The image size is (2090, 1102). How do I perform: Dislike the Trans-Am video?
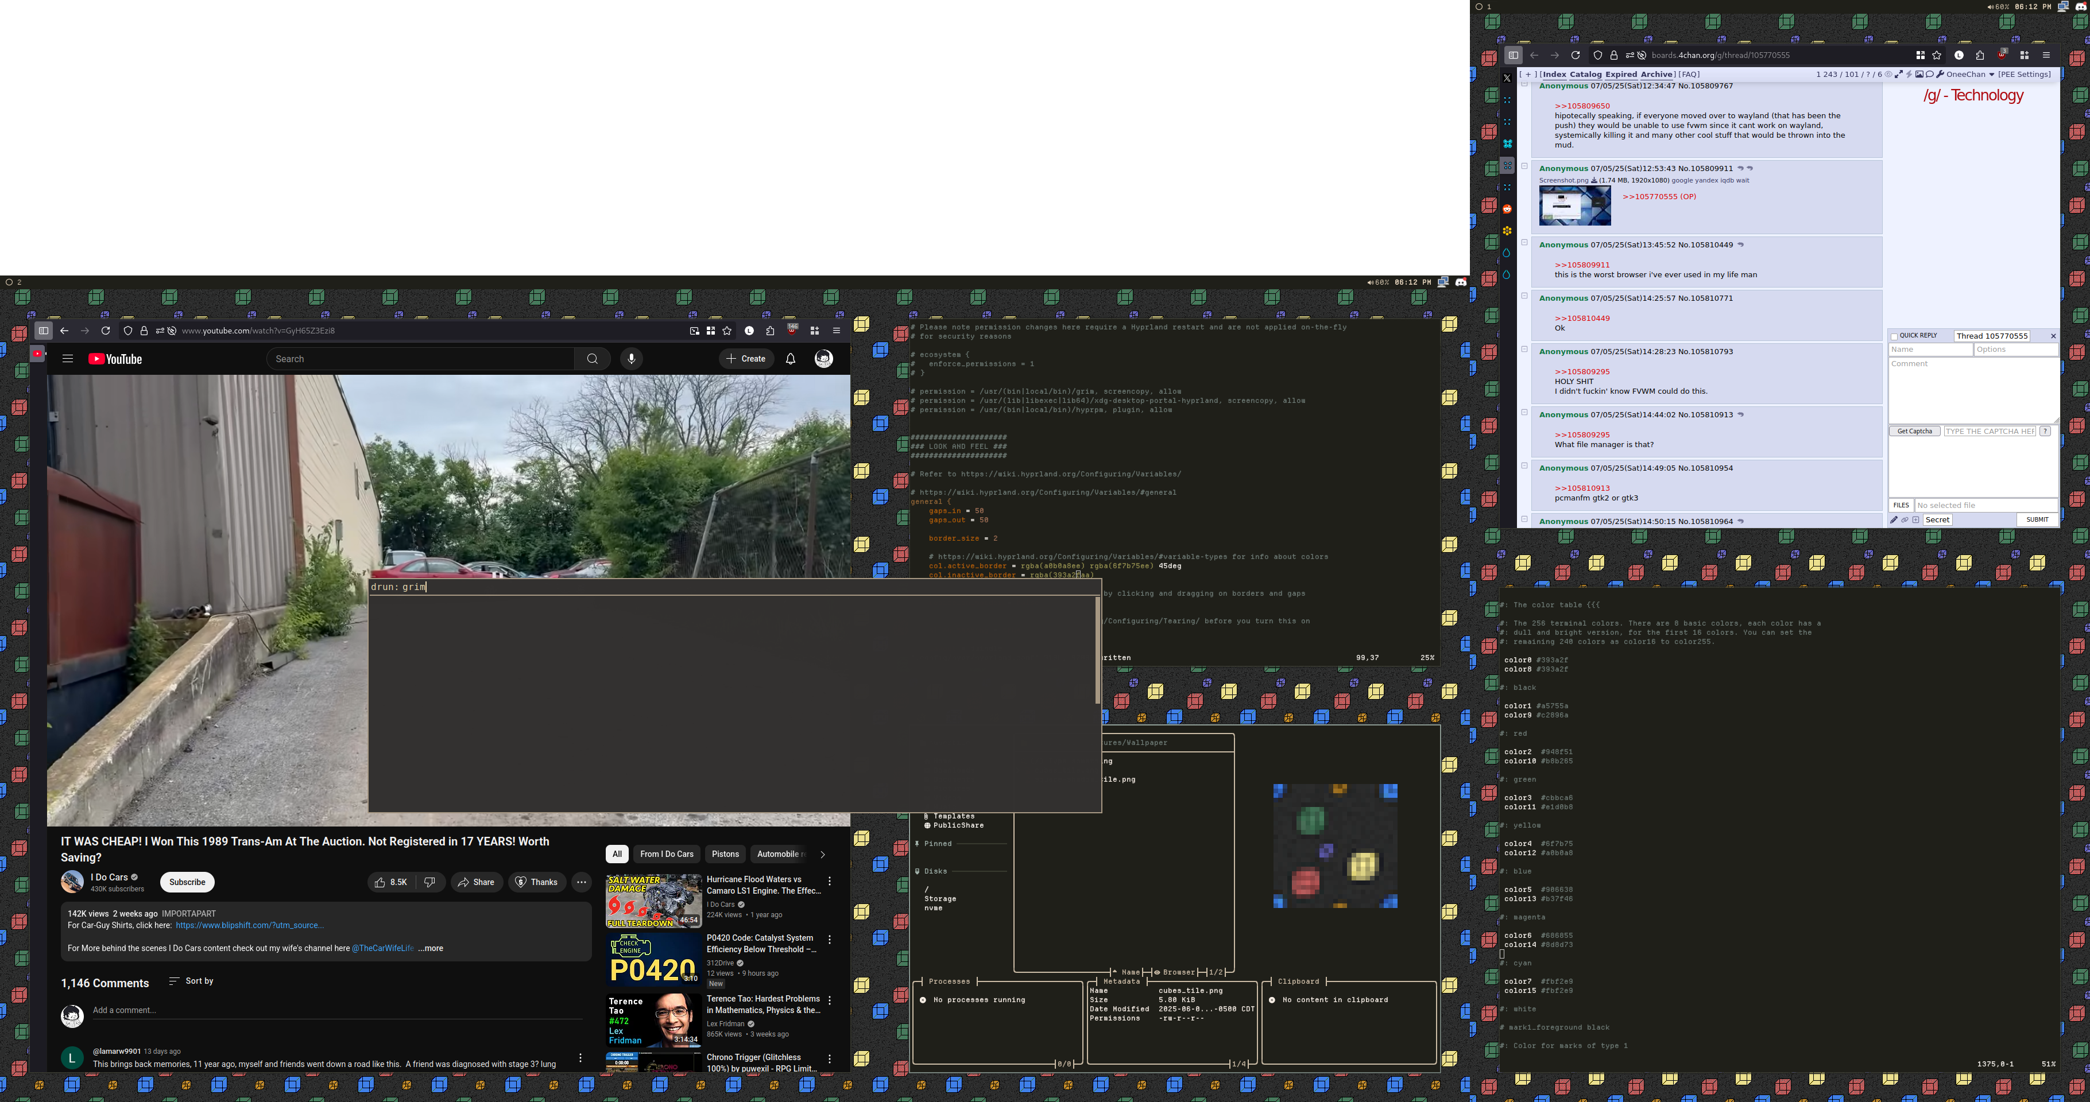[x=430, y=882]
